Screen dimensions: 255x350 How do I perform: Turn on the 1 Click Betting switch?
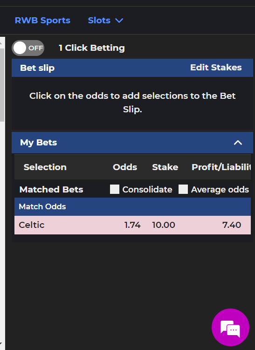28,48
